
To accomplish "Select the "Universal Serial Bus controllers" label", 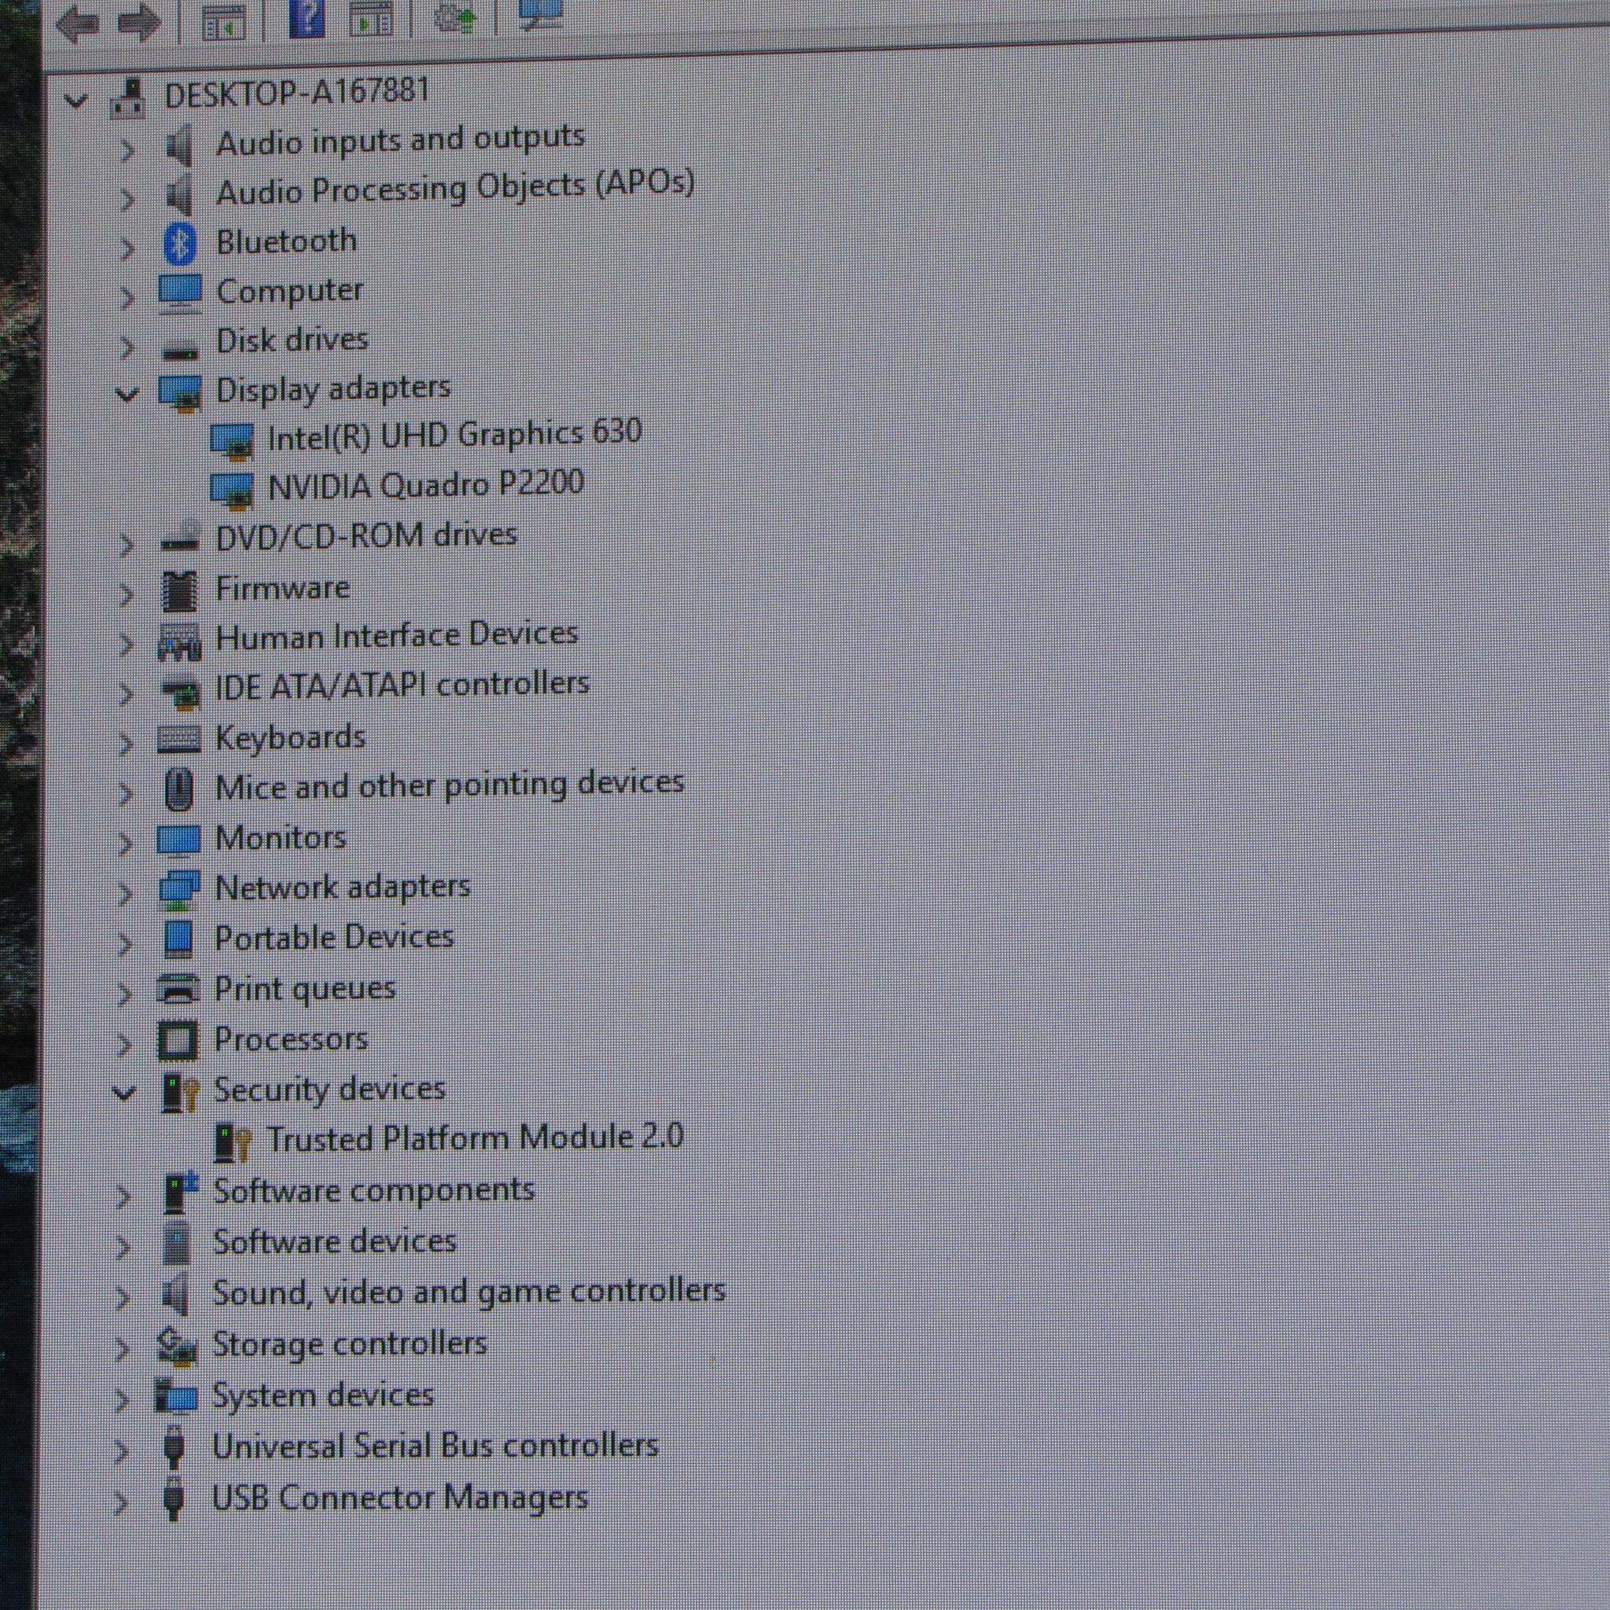I will click(x=435, y=1446).
